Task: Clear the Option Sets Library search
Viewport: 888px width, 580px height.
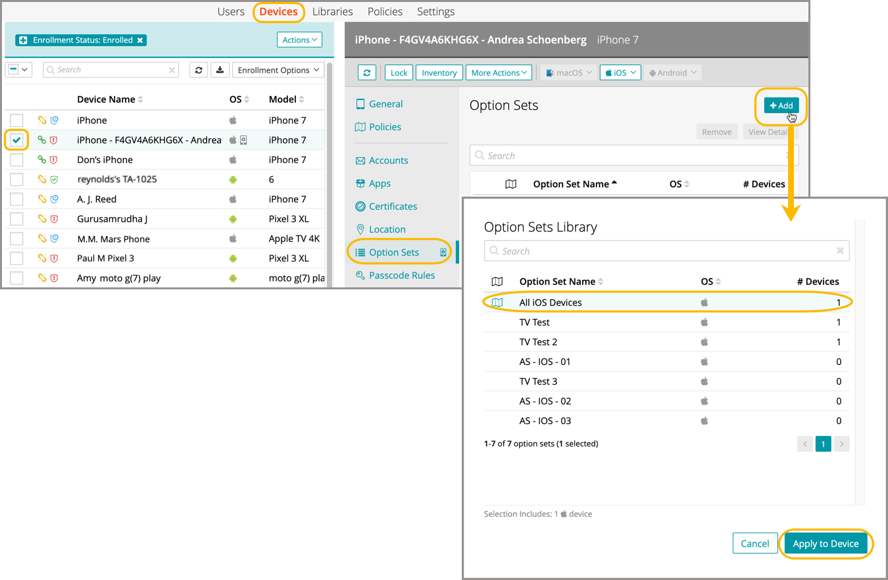Action: pyautogui.click(x=840, y=251)
